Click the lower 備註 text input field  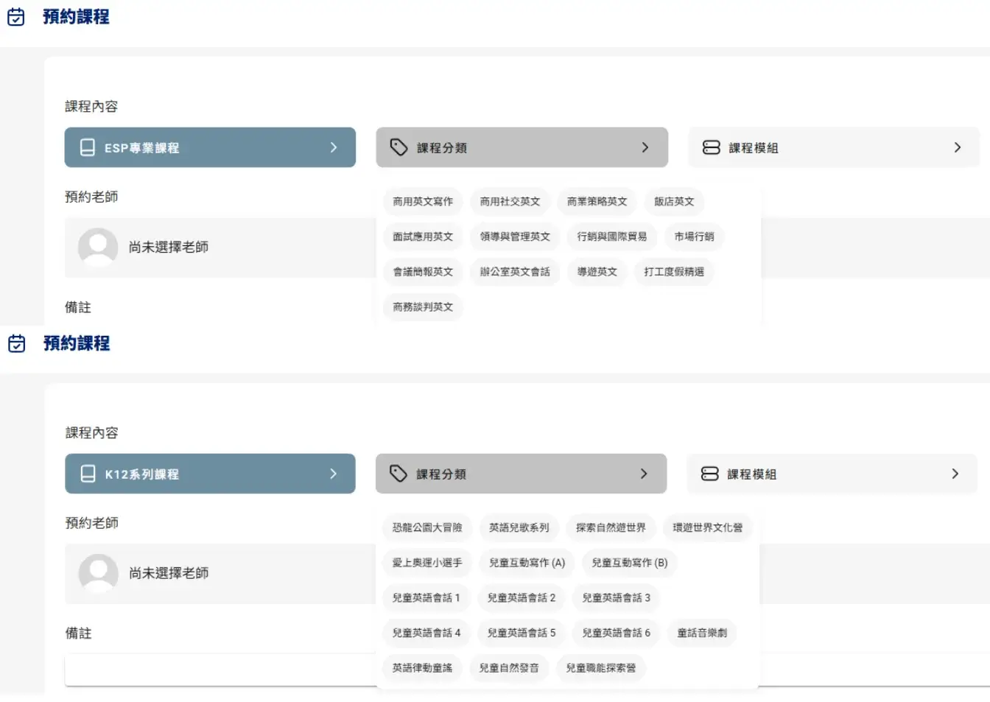(x=220, y=669)
